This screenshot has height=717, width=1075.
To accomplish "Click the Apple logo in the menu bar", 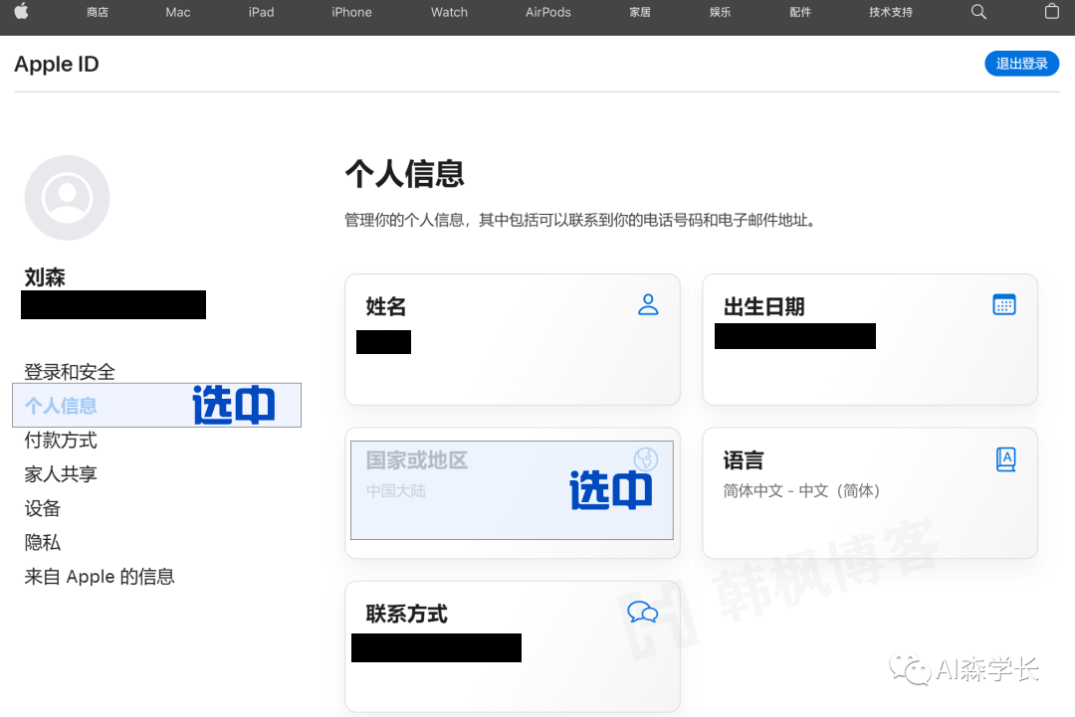I will [x=22, y=13].
